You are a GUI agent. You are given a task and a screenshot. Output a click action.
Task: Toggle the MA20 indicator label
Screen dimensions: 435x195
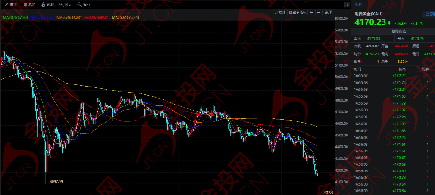point(16,17)
